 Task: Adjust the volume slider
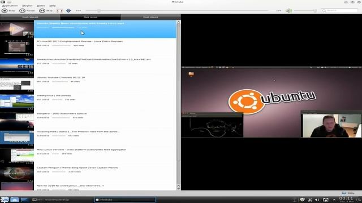click(x=305, y=11)
